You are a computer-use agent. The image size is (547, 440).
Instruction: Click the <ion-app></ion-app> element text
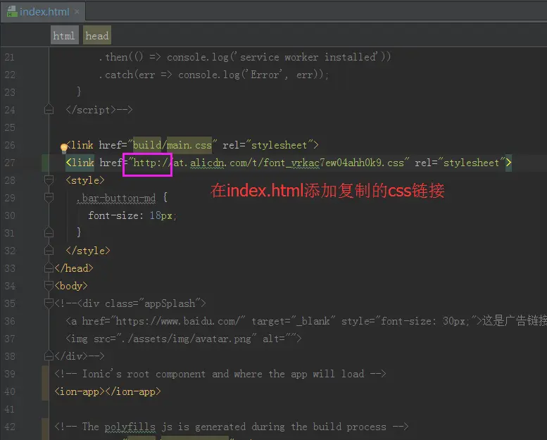tap(108, 391)
